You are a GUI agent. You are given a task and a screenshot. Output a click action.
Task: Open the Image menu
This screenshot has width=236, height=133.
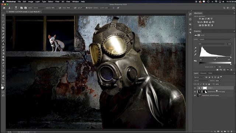tap(31, 1)
